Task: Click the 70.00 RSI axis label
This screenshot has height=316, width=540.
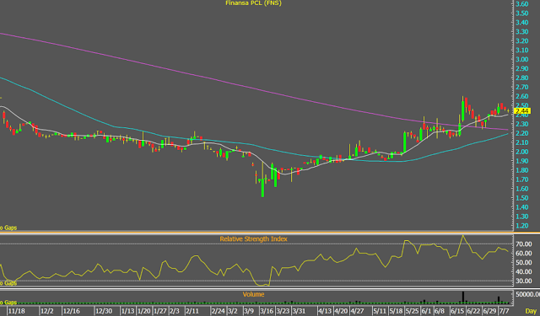Action: 524,244
